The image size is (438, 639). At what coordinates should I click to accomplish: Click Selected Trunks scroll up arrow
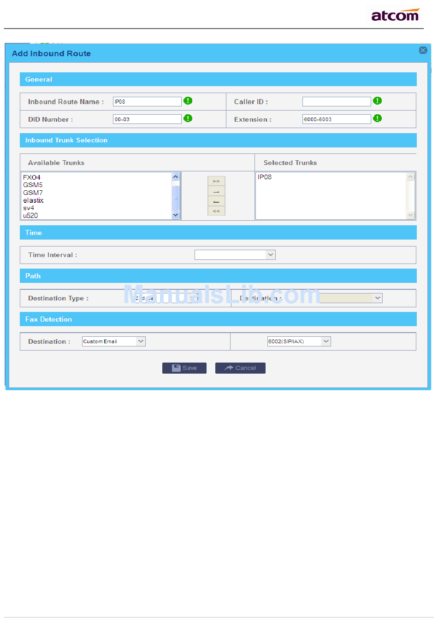pyautogui.click(x=410, y=176)
